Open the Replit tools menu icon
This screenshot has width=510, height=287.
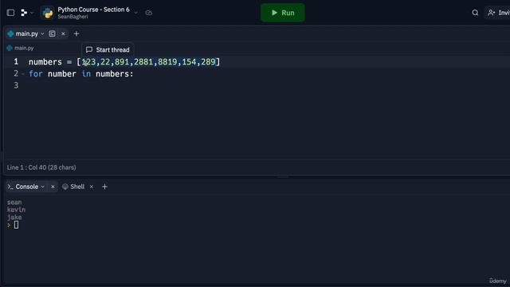pyautogui.click(x=24, y=13)
